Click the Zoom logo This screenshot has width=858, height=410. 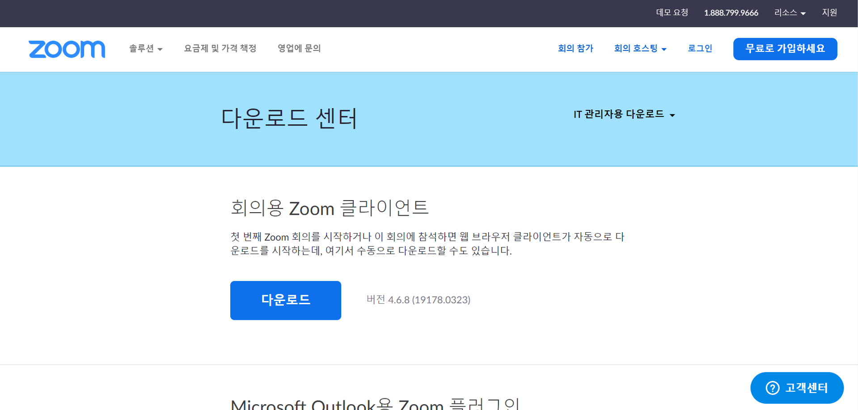coord(67,49)
